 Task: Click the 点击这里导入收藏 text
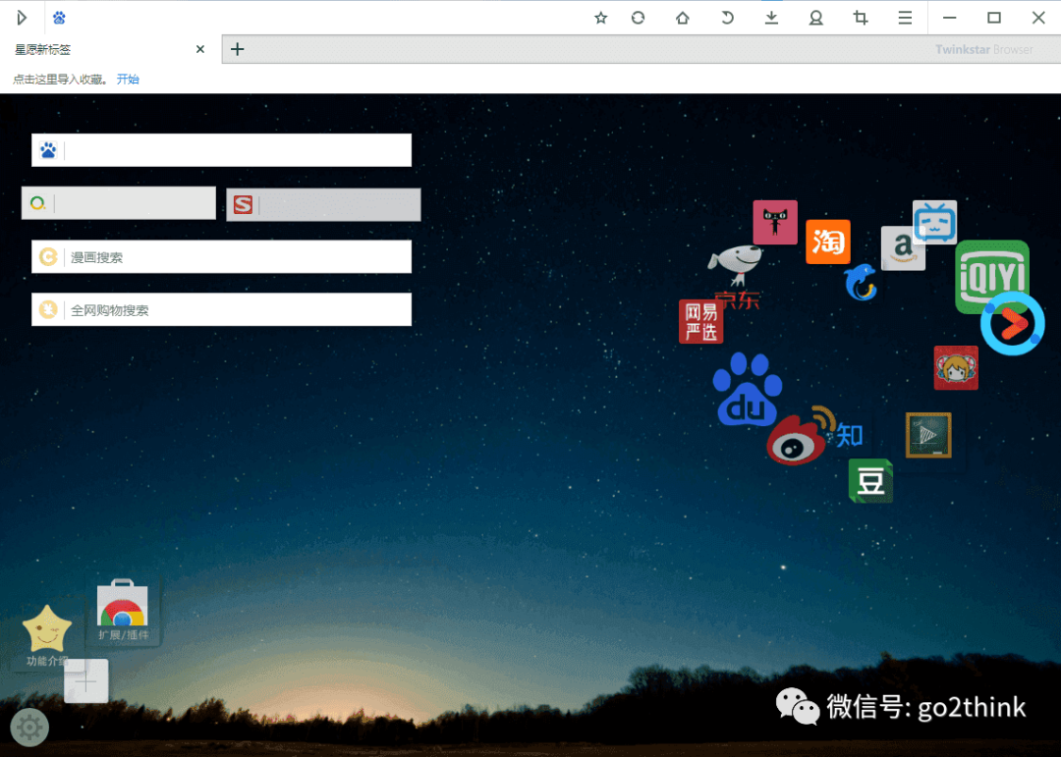pyautogui.click(x=60, y=80)
